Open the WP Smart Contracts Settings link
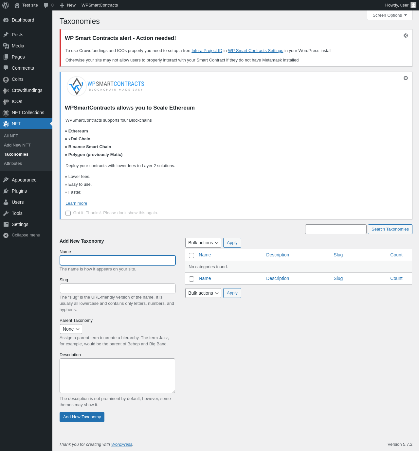The height and width of the screenshot is (451, 419). 256,51
